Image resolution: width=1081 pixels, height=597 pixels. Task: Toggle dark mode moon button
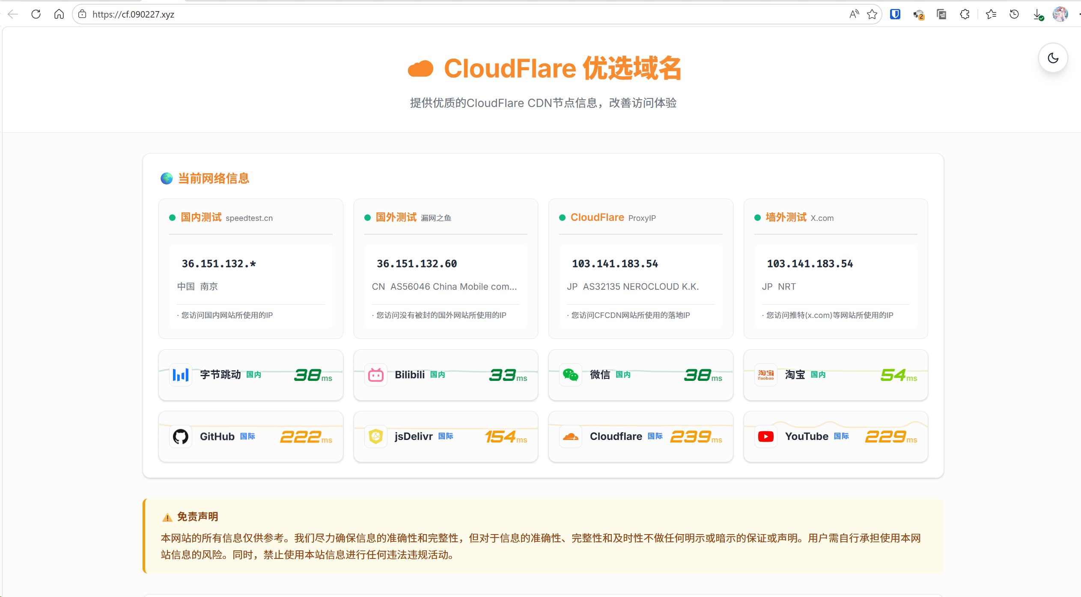pos(1053,58)
